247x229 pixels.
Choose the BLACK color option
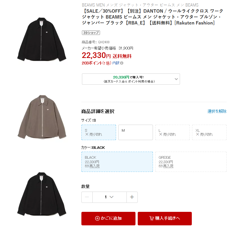point(117,162)
